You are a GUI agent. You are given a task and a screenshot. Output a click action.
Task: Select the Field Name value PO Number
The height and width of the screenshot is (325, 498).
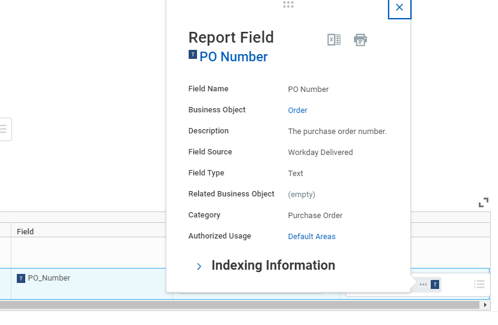pyautogui.click(x=308, y=90)
